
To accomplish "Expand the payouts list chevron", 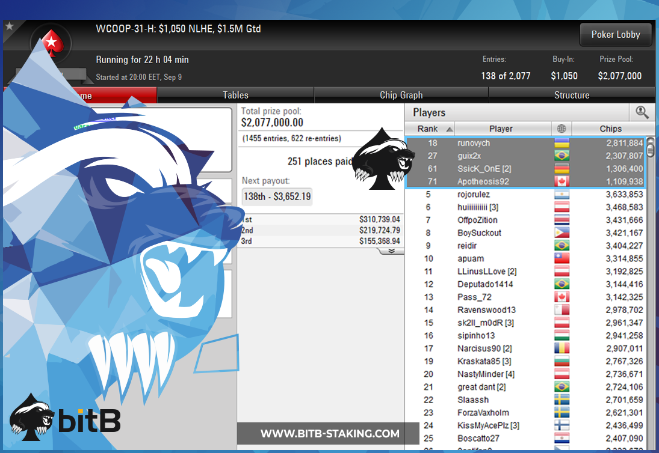I will [391, 251].
